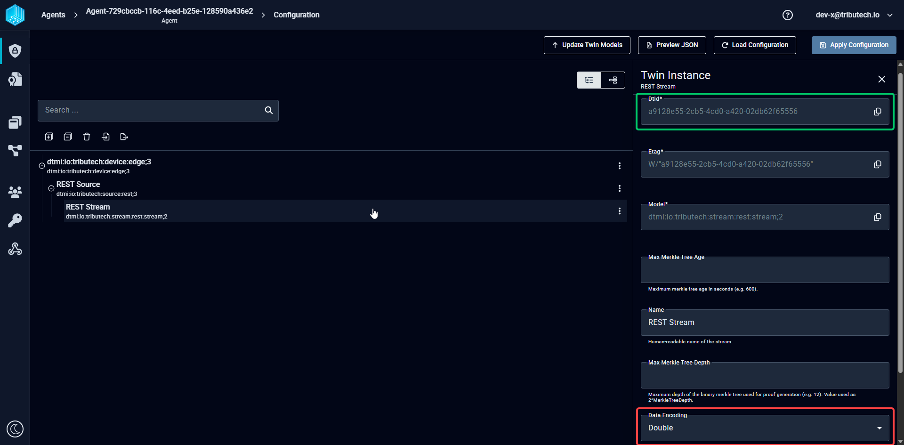Open dev-x@tributech.io account dropdown

[854, 15]
